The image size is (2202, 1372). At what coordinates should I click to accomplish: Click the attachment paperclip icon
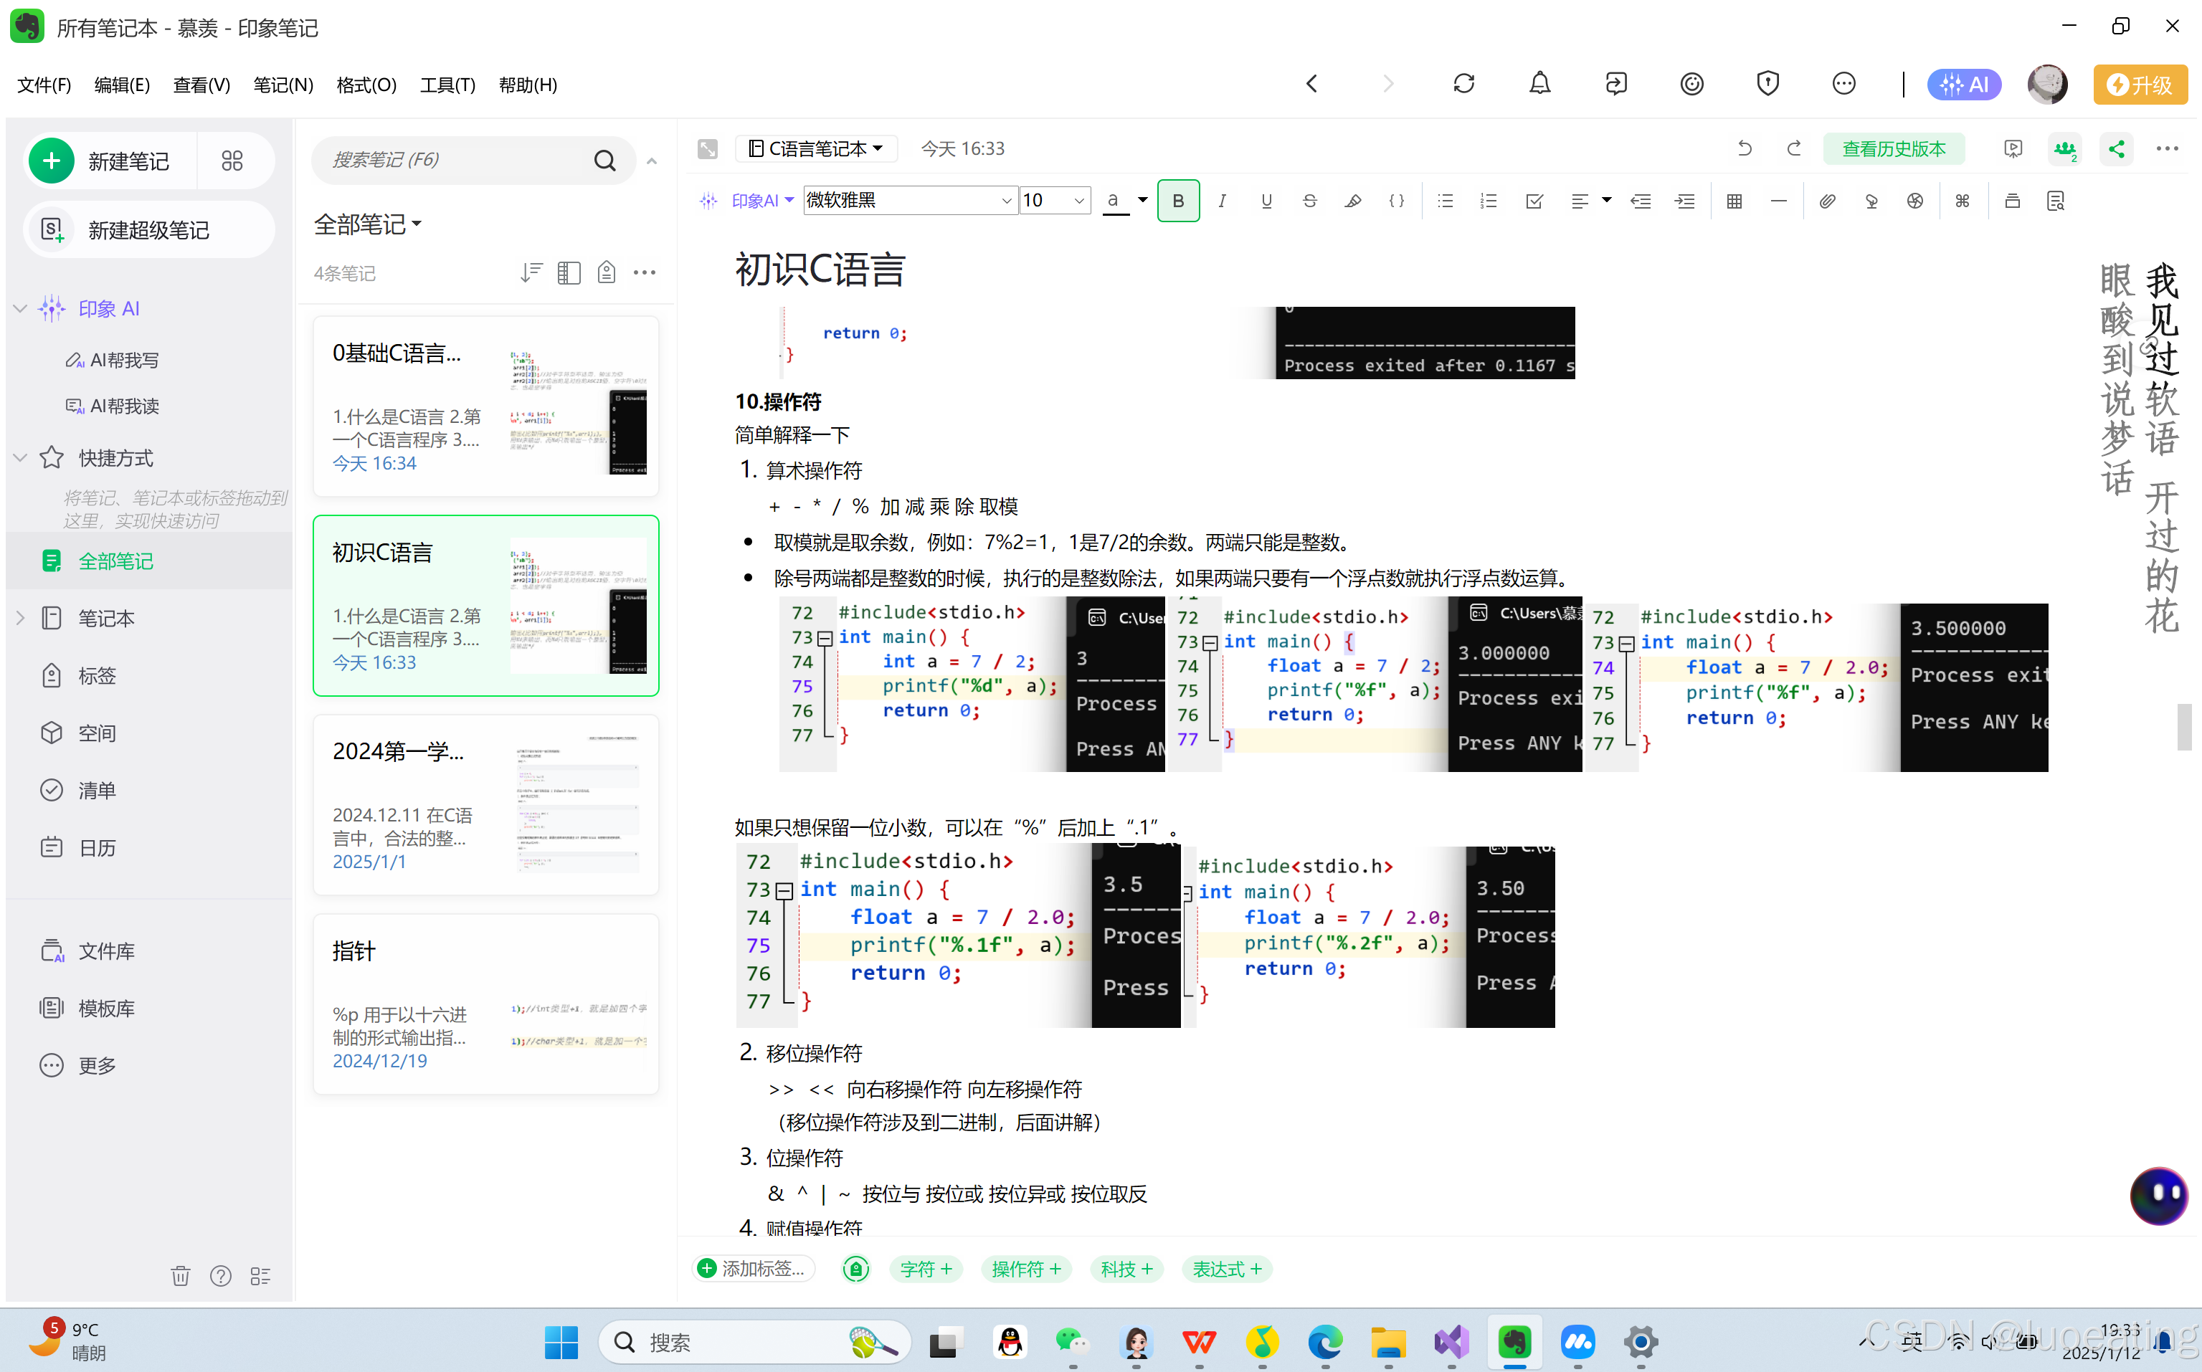[1827, 201]
